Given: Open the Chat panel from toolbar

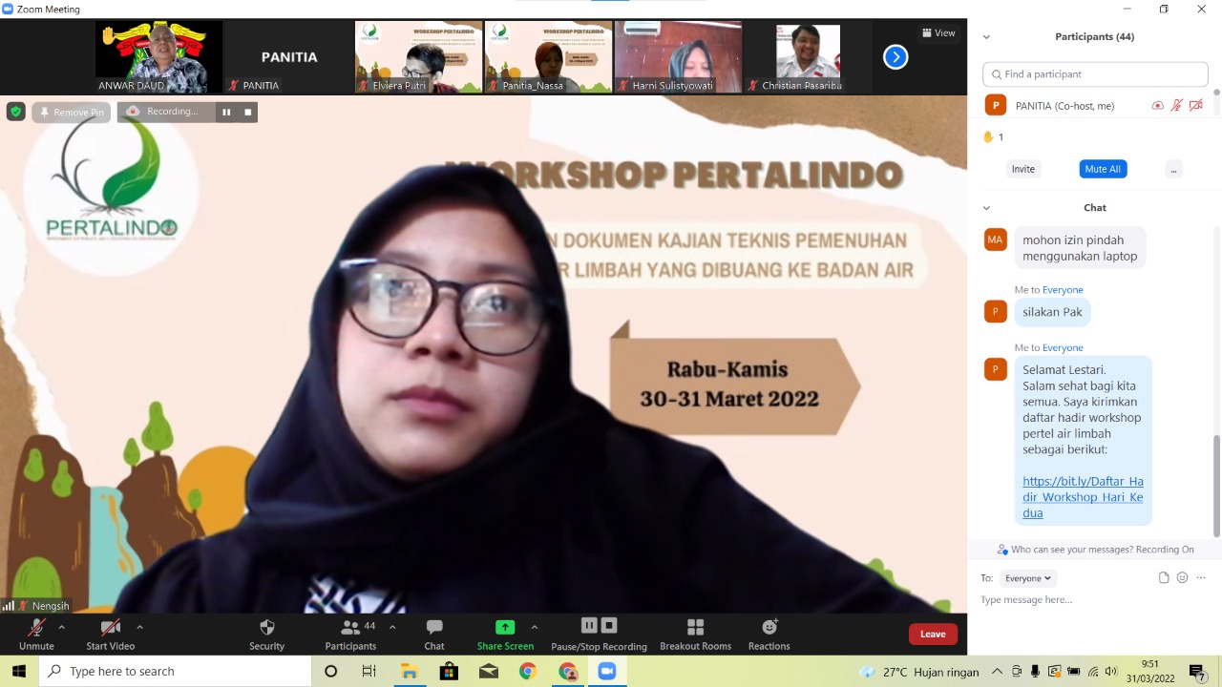Looking at the screenshot, I should (434, 628).
